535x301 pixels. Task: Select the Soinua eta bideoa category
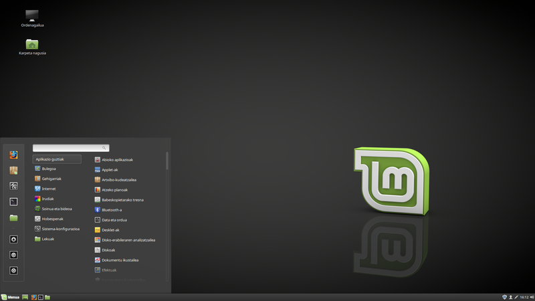[x=57, y=209]
